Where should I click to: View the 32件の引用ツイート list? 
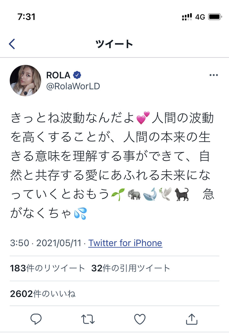coord(131,268)
